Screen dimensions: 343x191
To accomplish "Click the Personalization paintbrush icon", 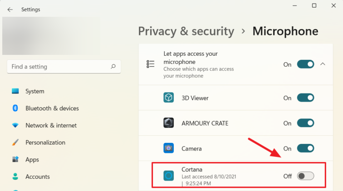I will 15,142.
